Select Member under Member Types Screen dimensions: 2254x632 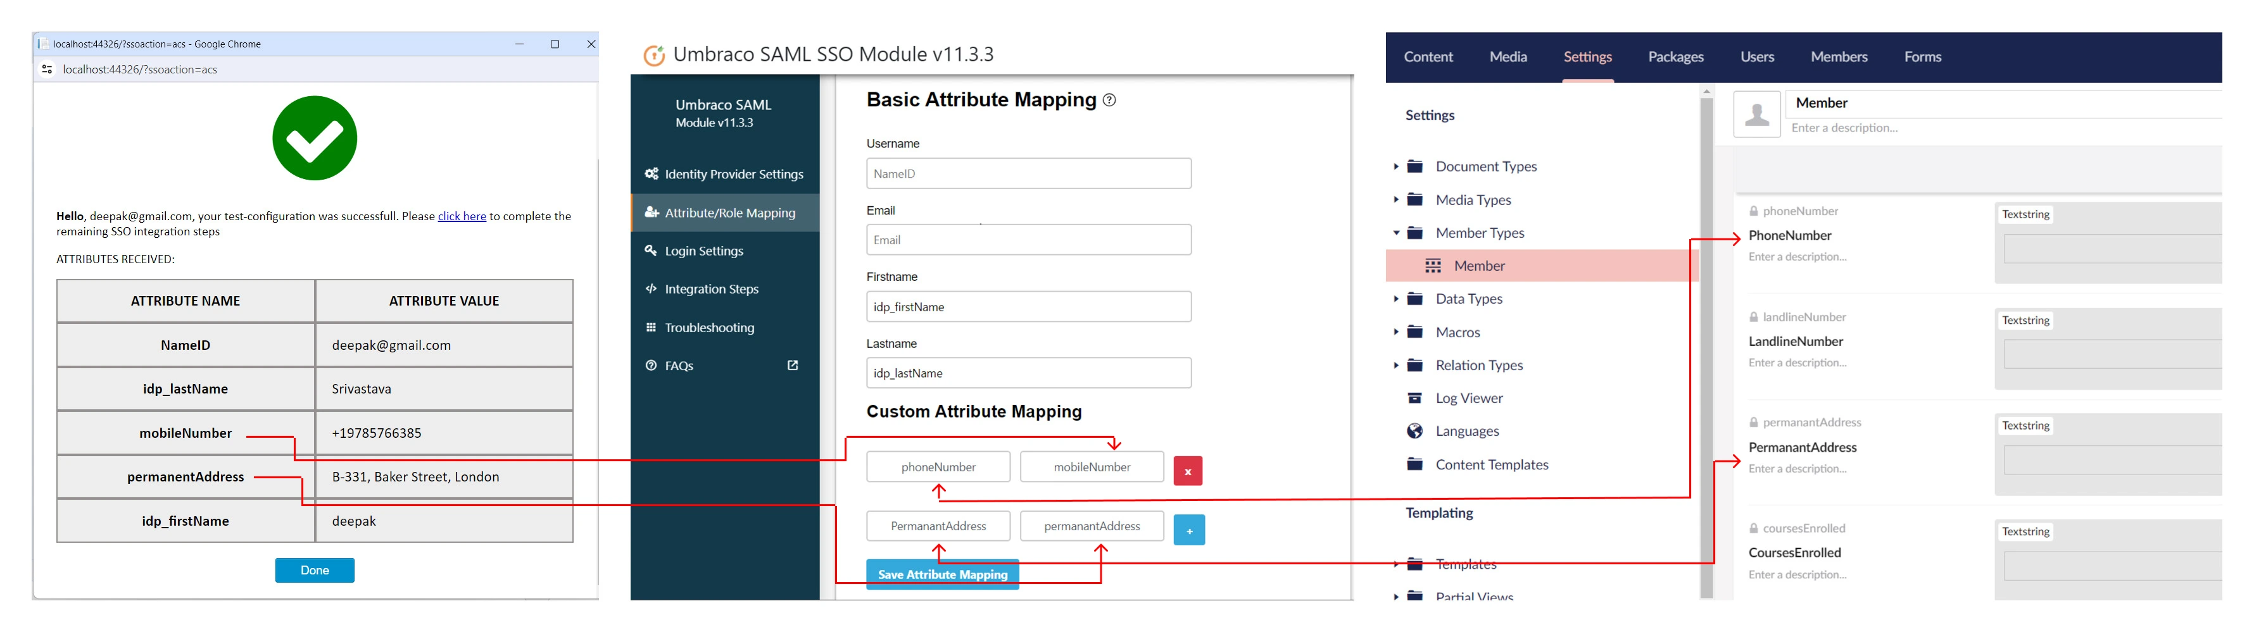point(1542,266)
